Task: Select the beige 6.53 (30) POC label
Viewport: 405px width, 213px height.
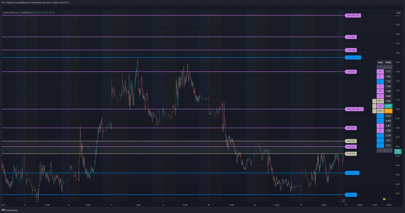Action: [x=351, y=154]
